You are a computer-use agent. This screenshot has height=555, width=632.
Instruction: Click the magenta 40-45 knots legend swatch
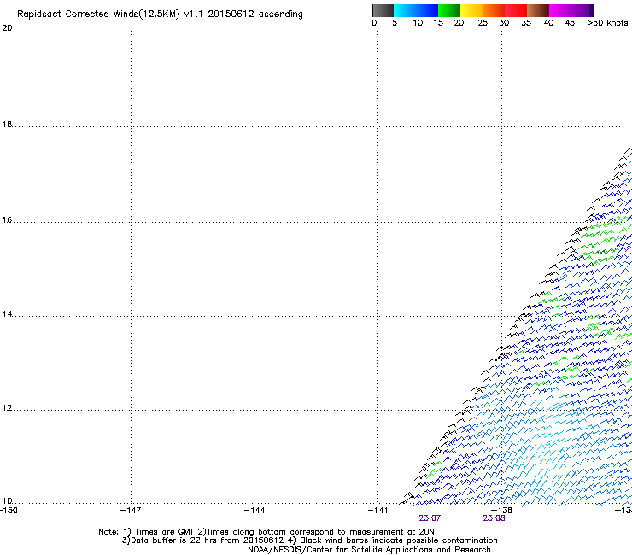pyautogui.click(x=560, y=10)
